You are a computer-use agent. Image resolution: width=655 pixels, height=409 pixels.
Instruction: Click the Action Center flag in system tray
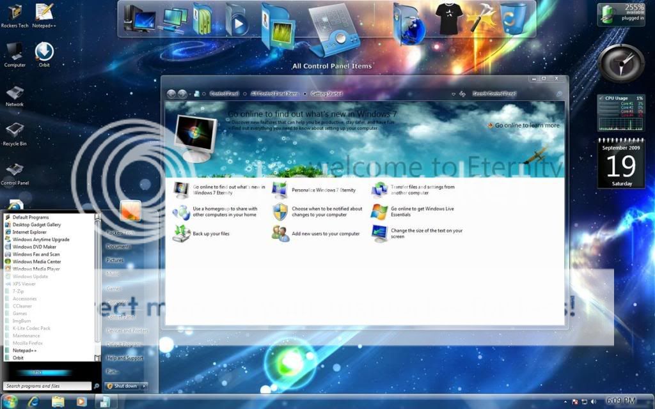tap(575, 401)
